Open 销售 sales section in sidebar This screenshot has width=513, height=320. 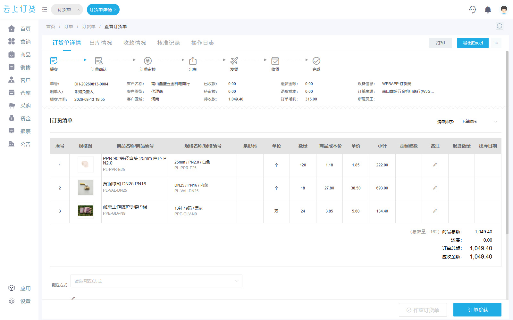coord(20,67)
